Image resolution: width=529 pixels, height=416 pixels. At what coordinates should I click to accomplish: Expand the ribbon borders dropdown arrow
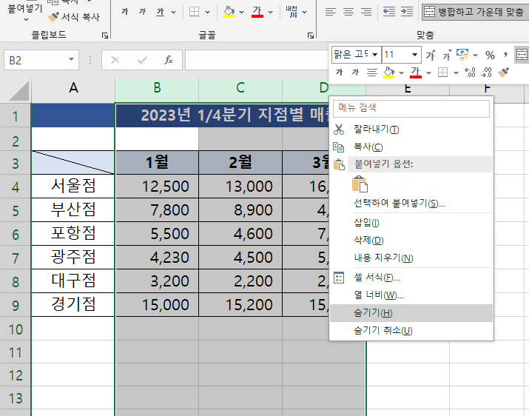pyautogui.click(x=207, y=12)
